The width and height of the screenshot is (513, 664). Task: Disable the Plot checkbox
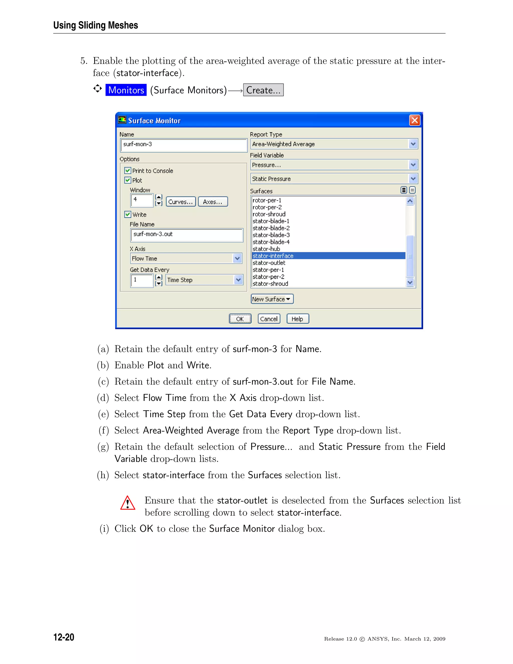point(128,180)
